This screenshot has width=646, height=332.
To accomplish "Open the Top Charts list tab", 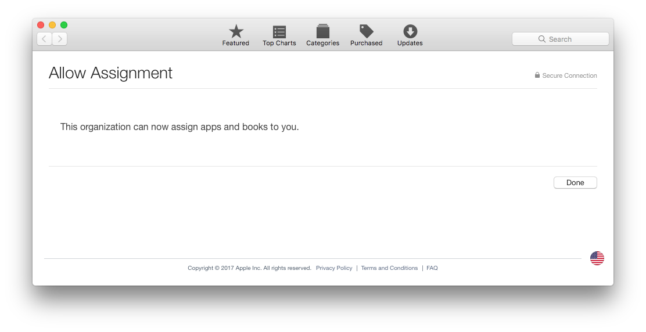I will pos(279,35).
